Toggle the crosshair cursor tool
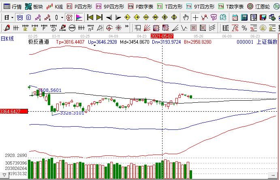The width and height of the screenshot is (280, 180). 195,17
